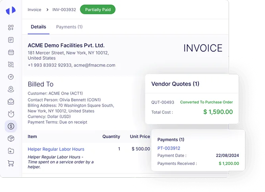Click Payment Terms: Due on receipt
Viewport: 265px width, 192px height.
(x=58, y=122)
